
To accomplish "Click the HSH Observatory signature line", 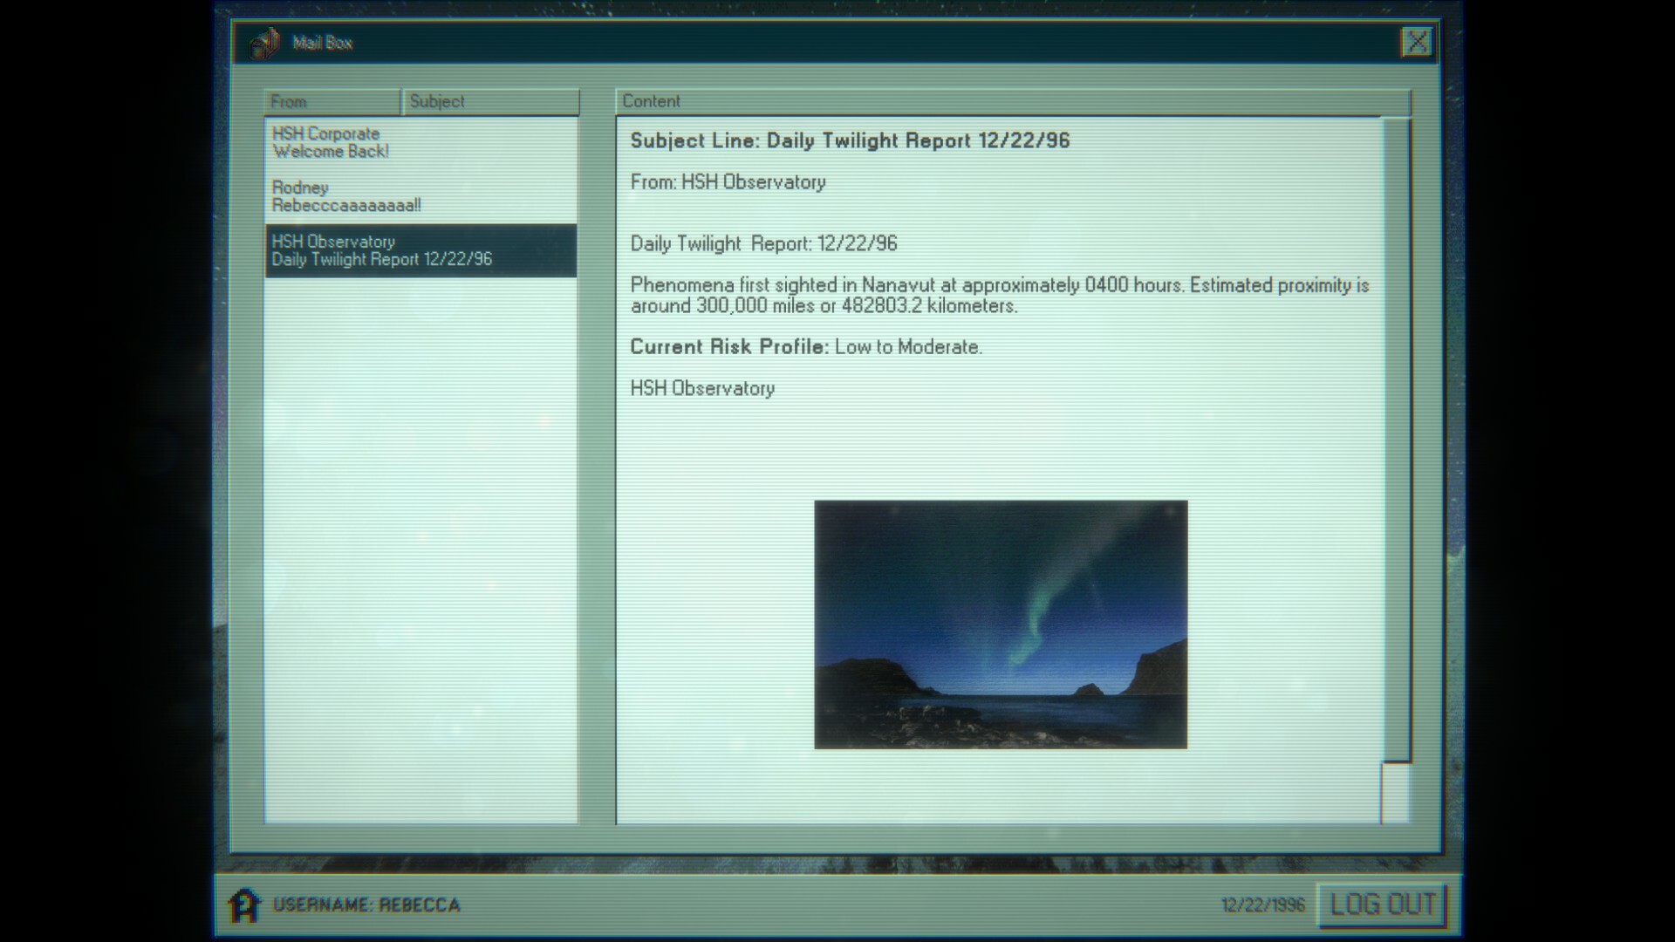I will click(x=701, y=388).
